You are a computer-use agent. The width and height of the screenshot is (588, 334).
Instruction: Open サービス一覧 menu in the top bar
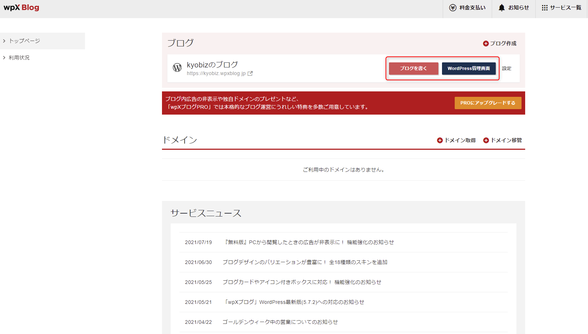[561, 8]
